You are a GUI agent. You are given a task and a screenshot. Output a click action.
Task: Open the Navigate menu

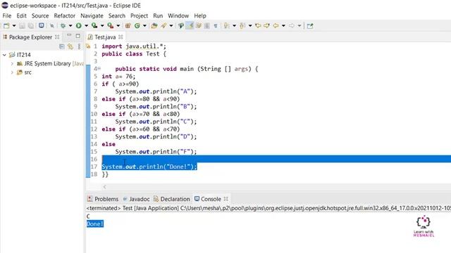click(92, 15)
